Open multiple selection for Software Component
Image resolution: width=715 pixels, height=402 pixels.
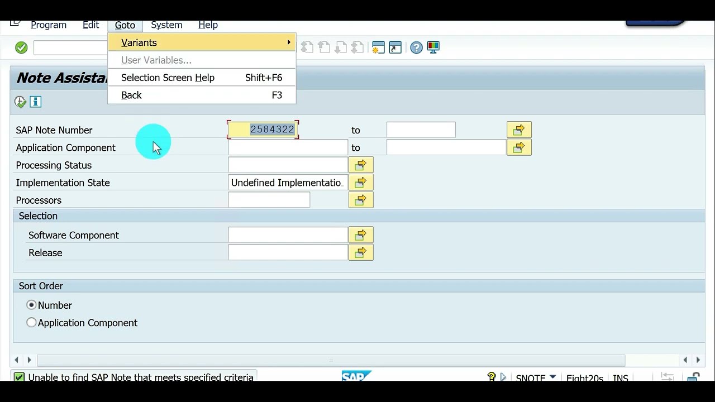pyautogui.click(x=361, y=235)
